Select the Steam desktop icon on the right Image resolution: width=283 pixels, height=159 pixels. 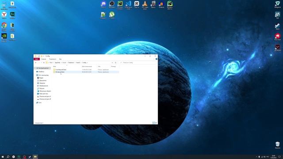click(x=277, y=26)
